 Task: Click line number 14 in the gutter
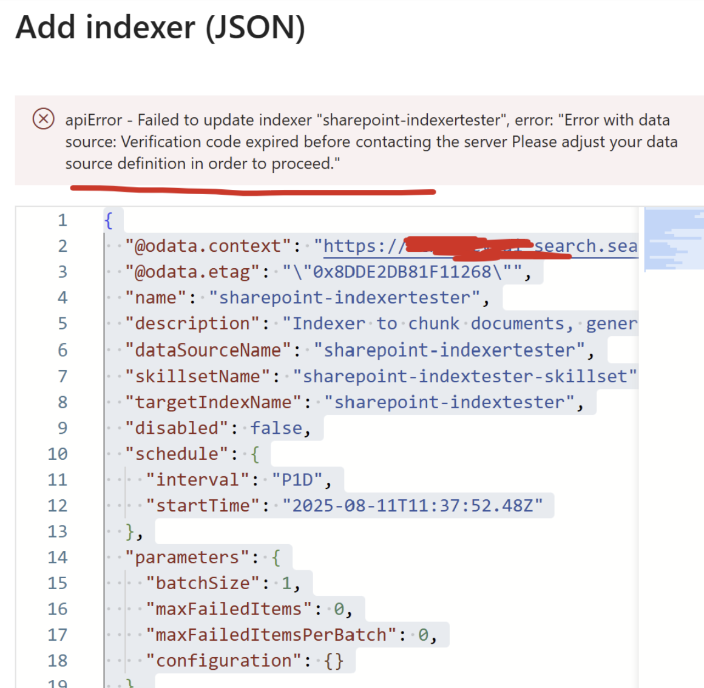coord(58,558)
